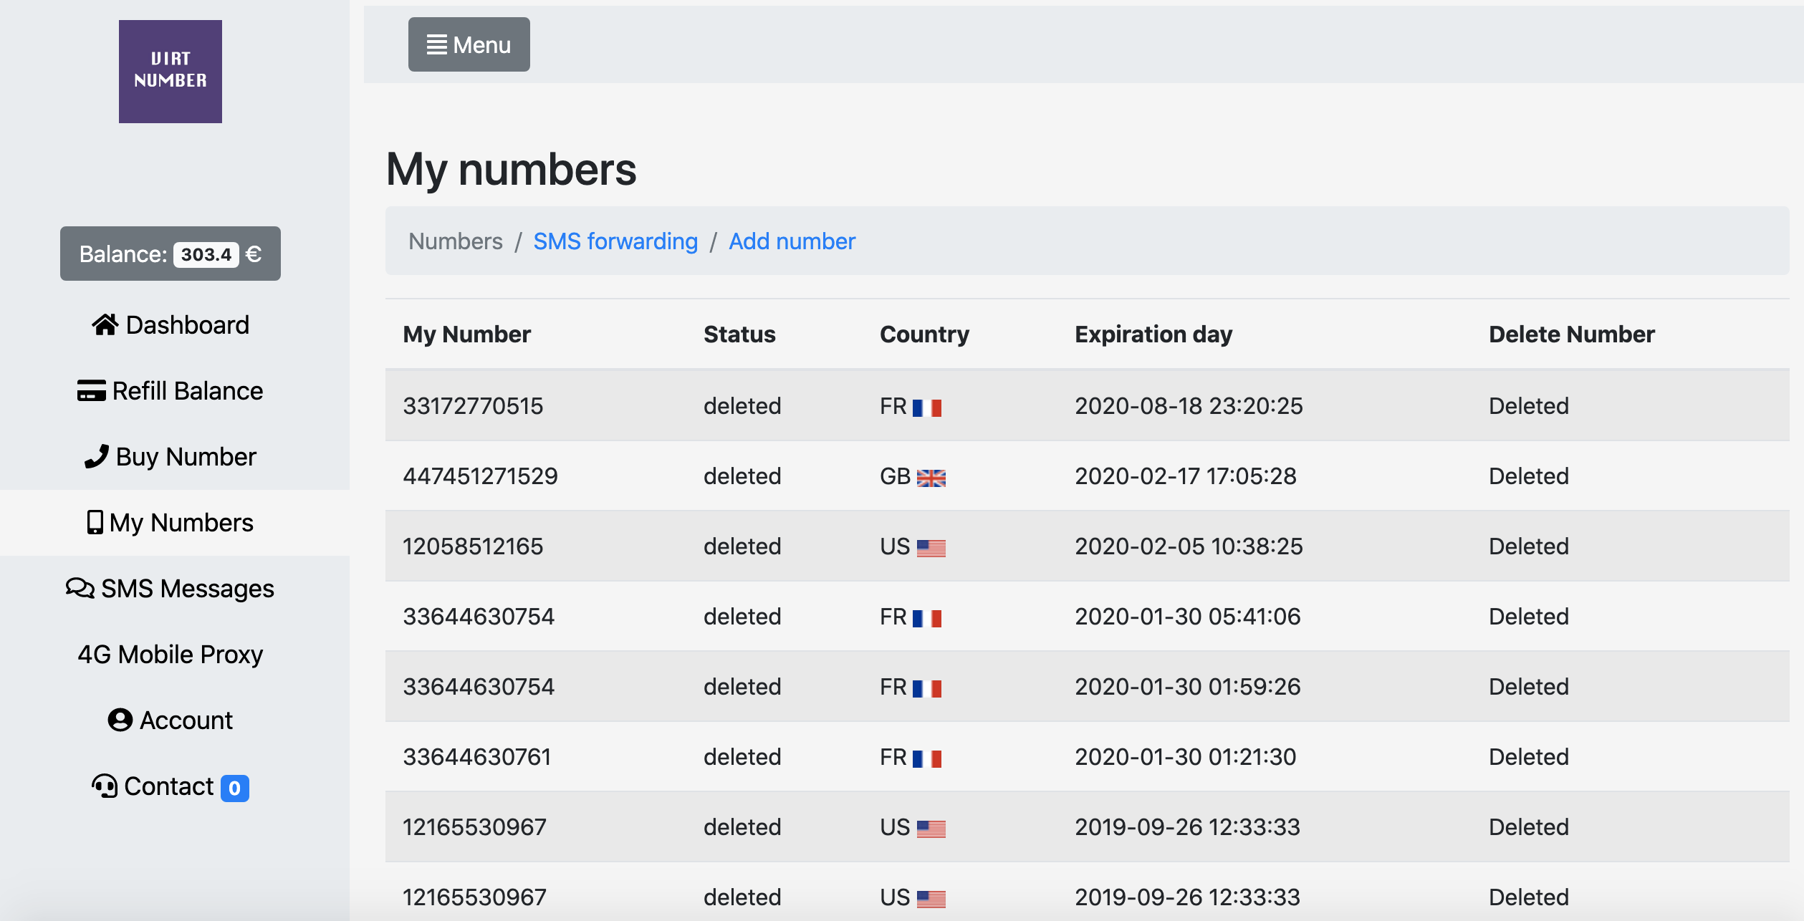
Task: Click the French flag beside number 33172770515
Action: [x=927, y=408]
